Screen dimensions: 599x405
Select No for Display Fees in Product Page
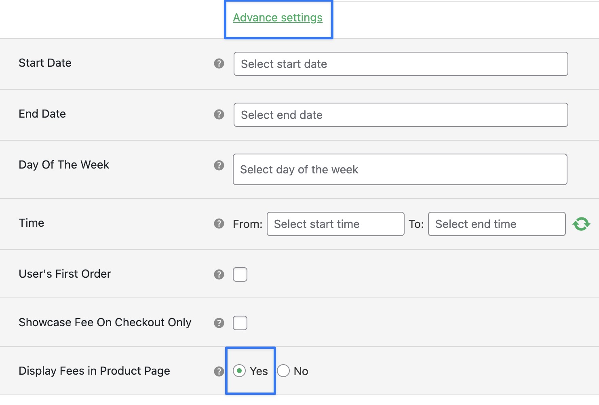tap(283, 371)
